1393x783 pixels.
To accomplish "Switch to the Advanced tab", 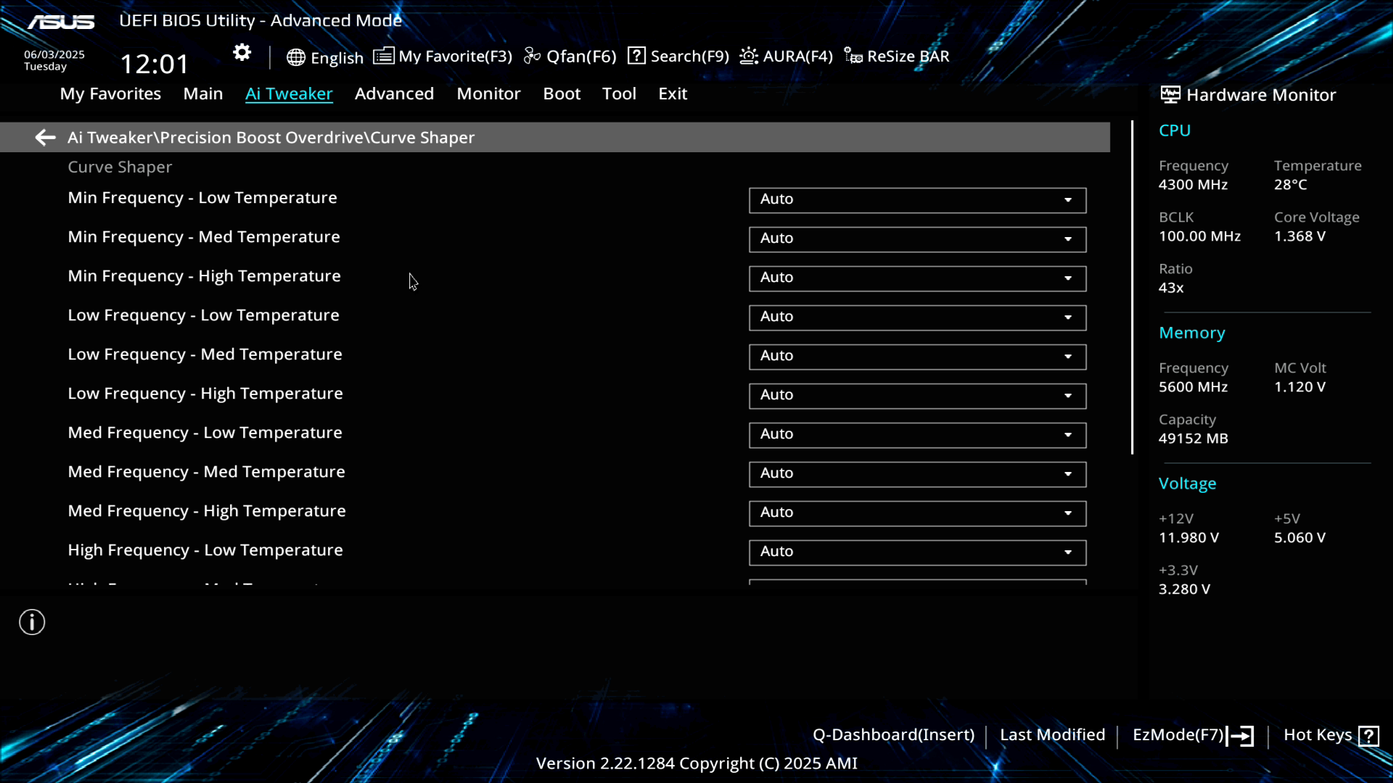I will click(x=394, y=94).
